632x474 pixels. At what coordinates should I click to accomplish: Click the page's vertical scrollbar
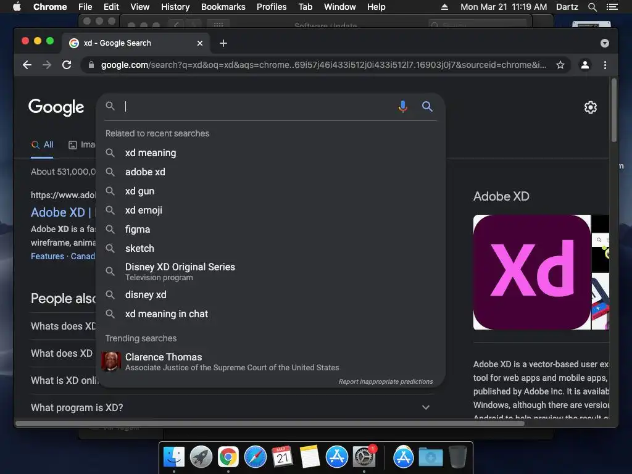tap(614, 110)
